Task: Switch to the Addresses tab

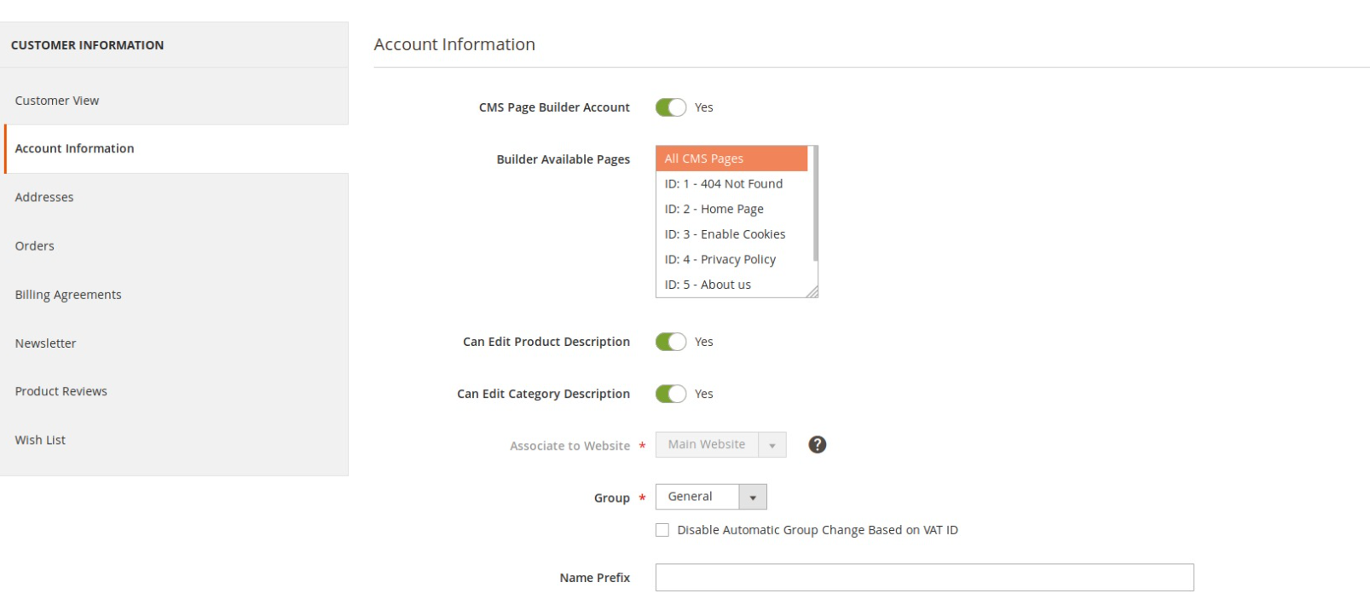Action: tap(44, 197)
